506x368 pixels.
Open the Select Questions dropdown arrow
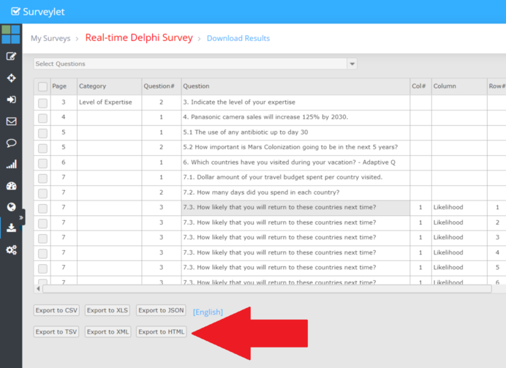click(x=352, y=64)
